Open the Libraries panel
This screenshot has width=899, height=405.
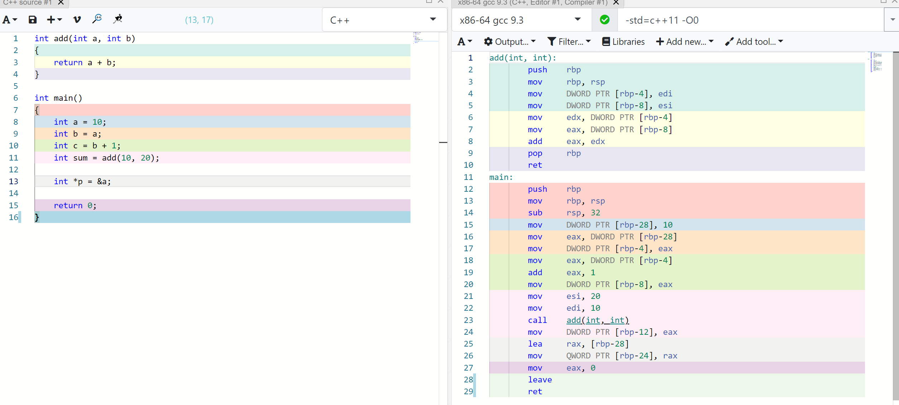coord(623,42)
